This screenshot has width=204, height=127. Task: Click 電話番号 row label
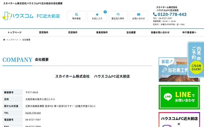pyautogui.click(x=9, y=120)
